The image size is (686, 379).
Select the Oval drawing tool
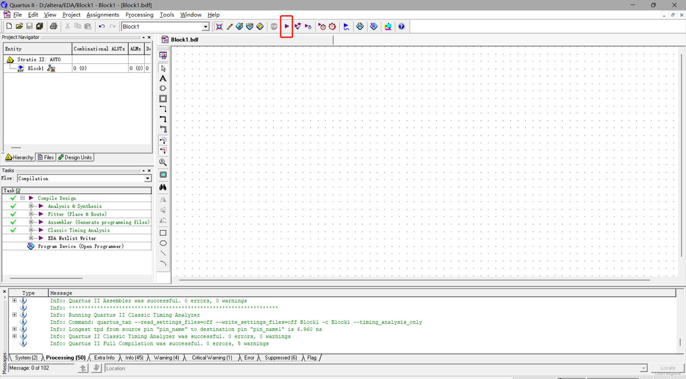(163, 243)
